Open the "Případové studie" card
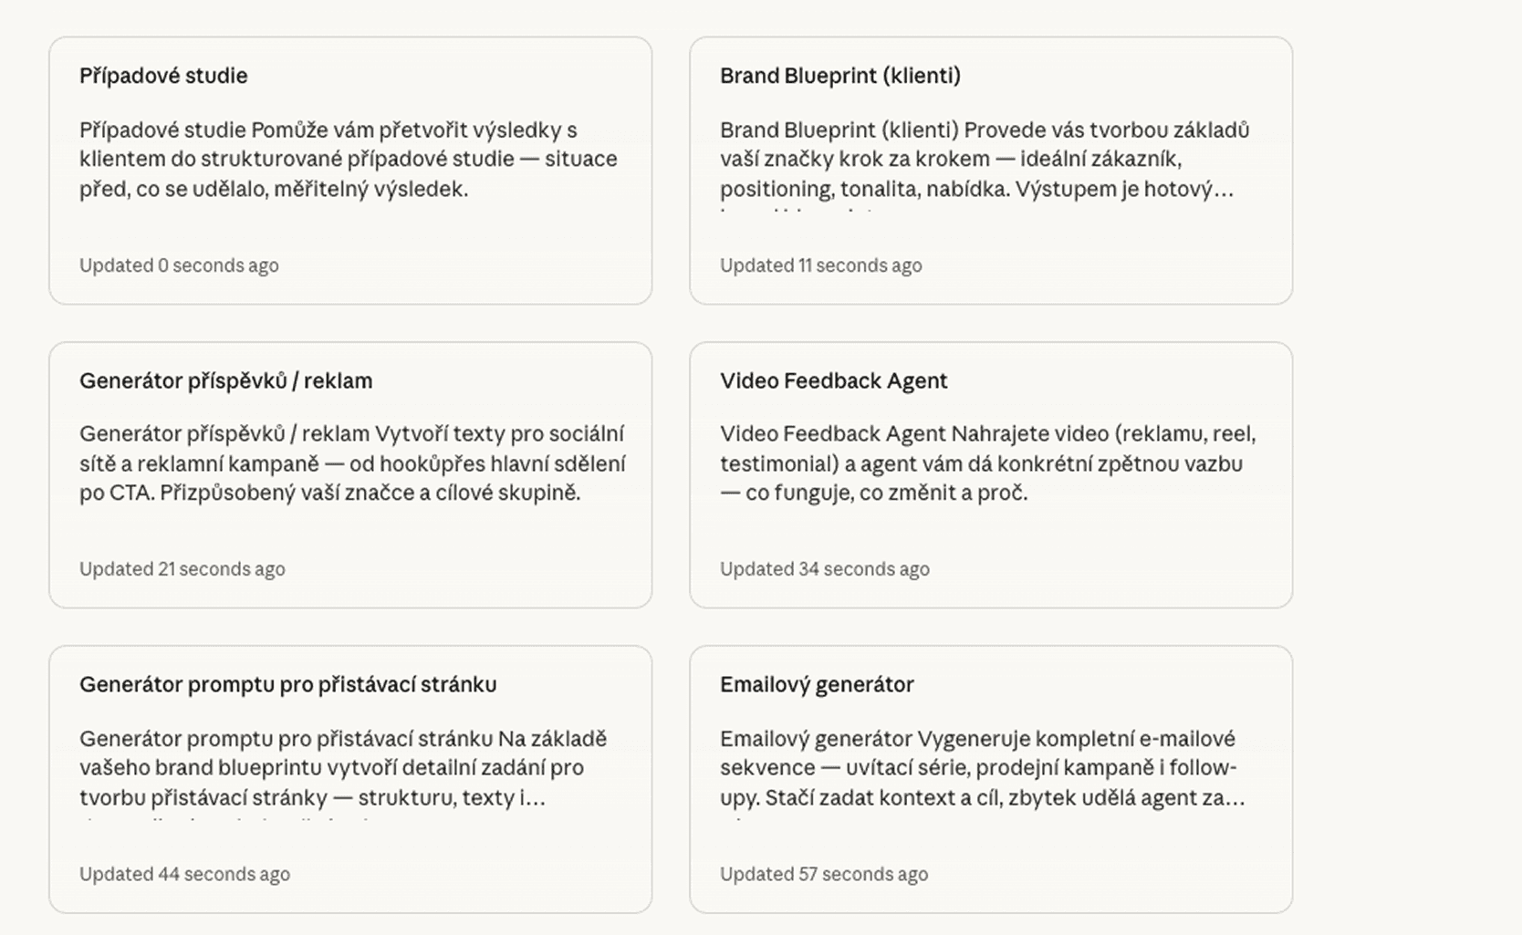 (350, 169)
